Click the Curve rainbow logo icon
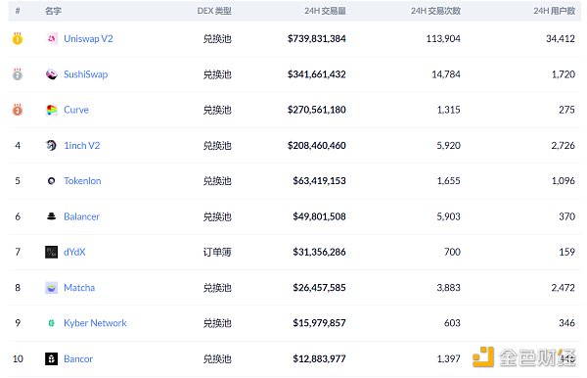Viewport: 587px width, 378px height. pos(52,110)
